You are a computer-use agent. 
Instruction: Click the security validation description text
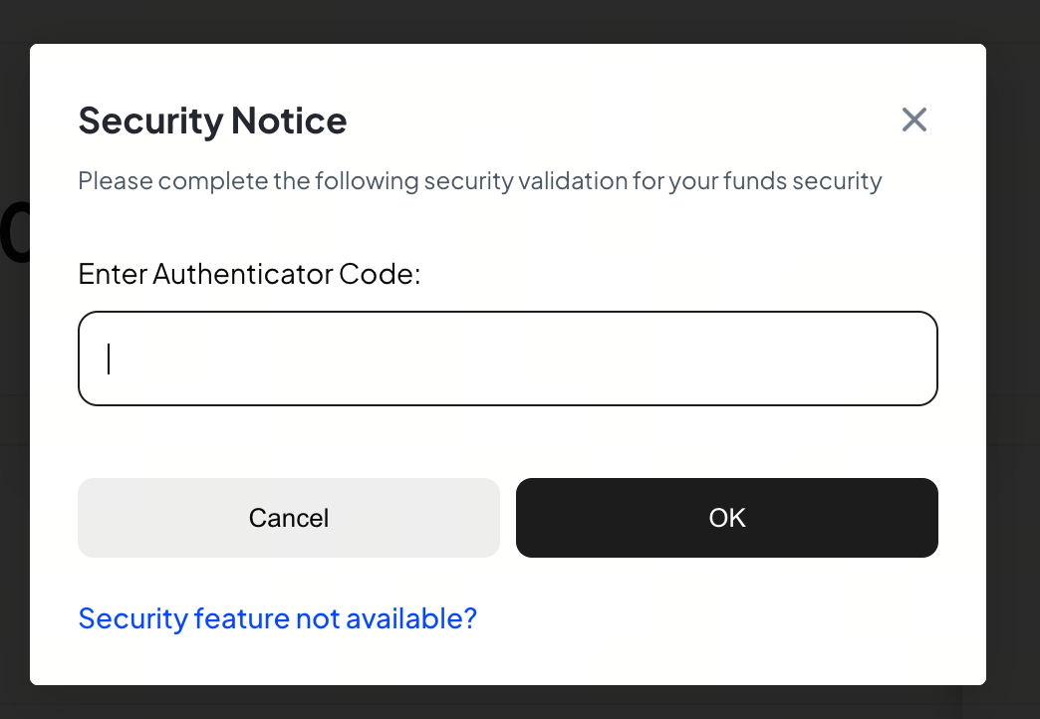(480, 181)
